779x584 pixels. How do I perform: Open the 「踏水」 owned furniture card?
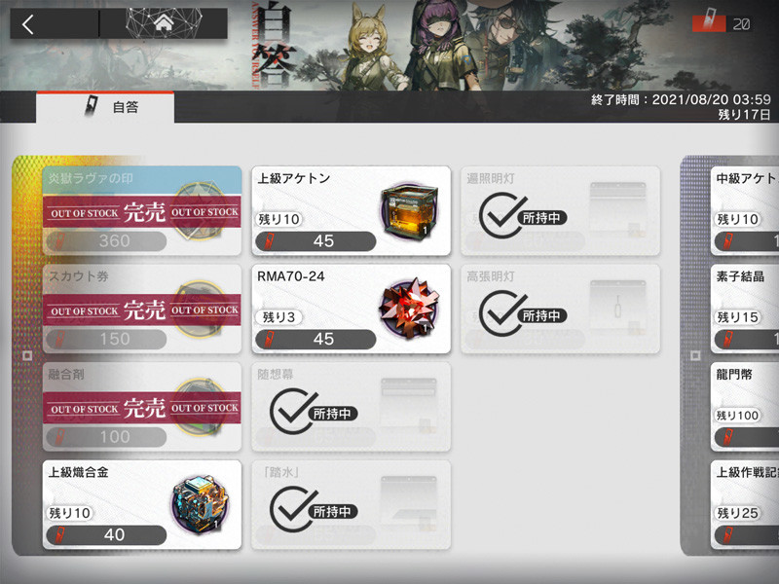(x=352, y=504)
